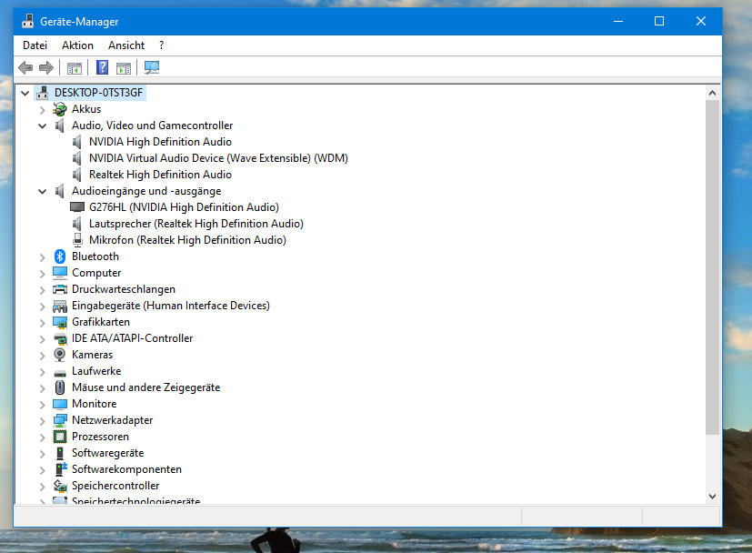This screenshot has width=752, height=553.
Task: Collapse Audioeingänge und -ausgänge
Action: click(42, 192)
